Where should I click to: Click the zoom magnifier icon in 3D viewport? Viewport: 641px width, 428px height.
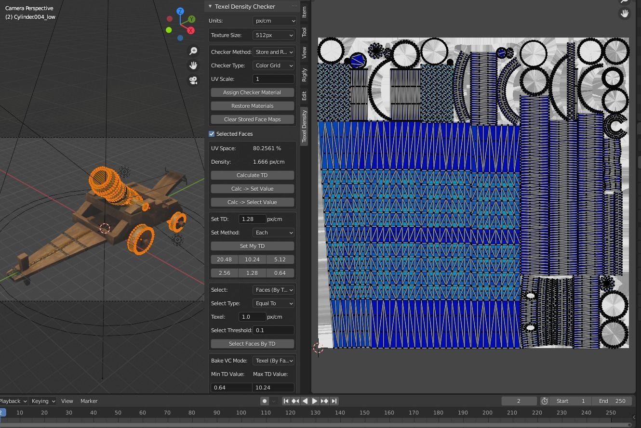pos(193,51)
